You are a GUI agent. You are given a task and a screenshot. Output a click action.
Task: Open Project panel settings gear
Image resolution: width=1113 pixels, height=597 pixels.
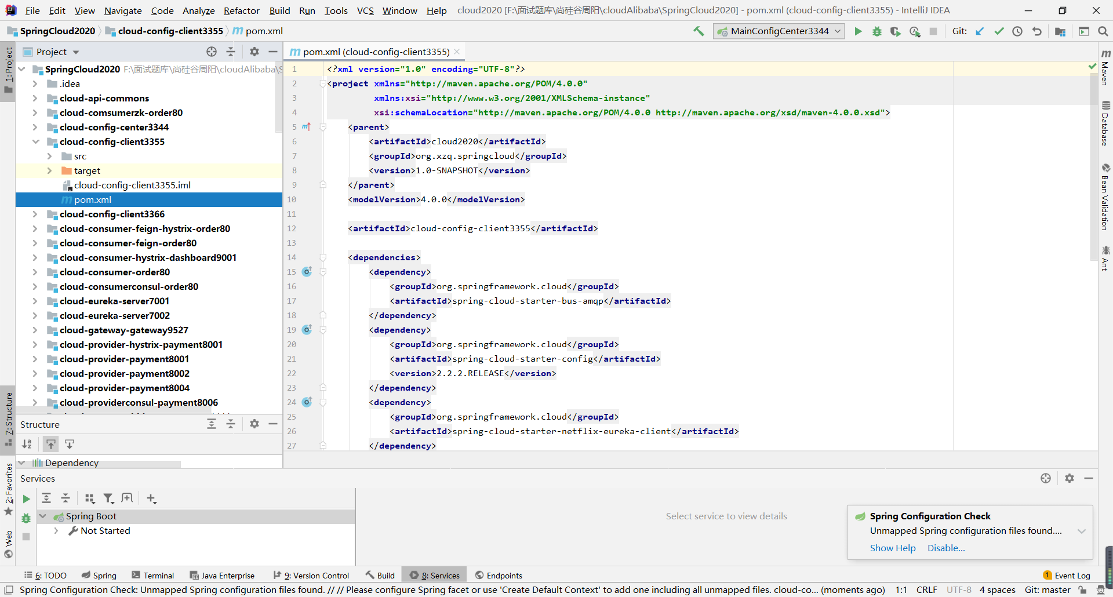254,52
